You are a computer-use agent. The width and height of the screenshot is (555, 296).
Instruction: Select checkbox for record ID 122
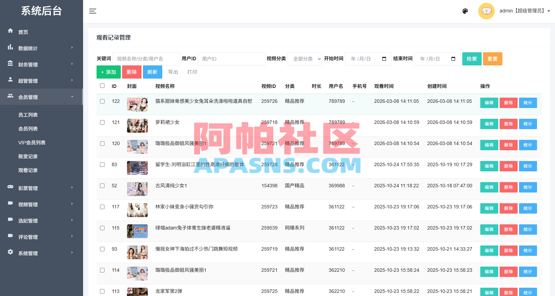coord(102,101)
